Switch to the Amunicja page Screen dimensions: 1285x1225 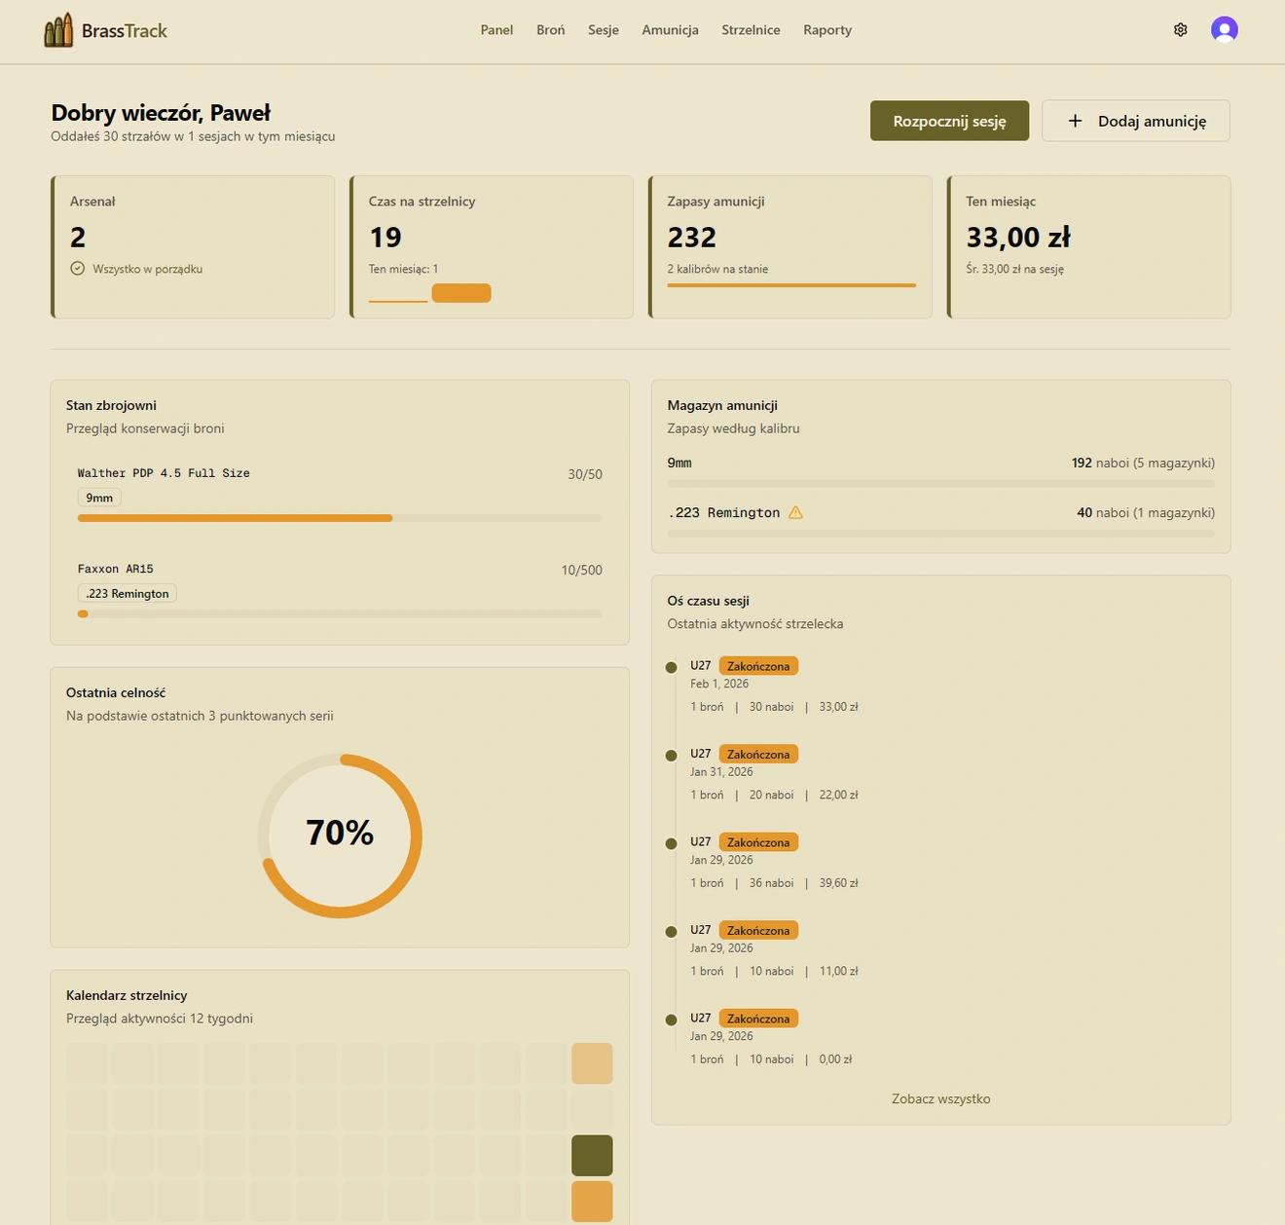[x=670, y=30]
